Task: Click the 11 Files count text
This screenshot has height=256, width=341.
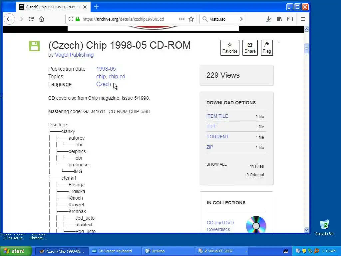Action: pyautogui.click(x=257, y=166)
